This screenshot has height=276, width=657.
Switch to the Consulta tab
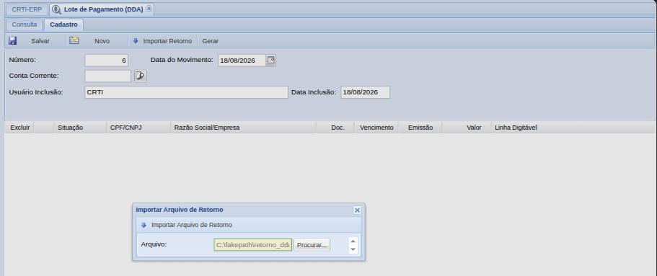coord(25,25)
